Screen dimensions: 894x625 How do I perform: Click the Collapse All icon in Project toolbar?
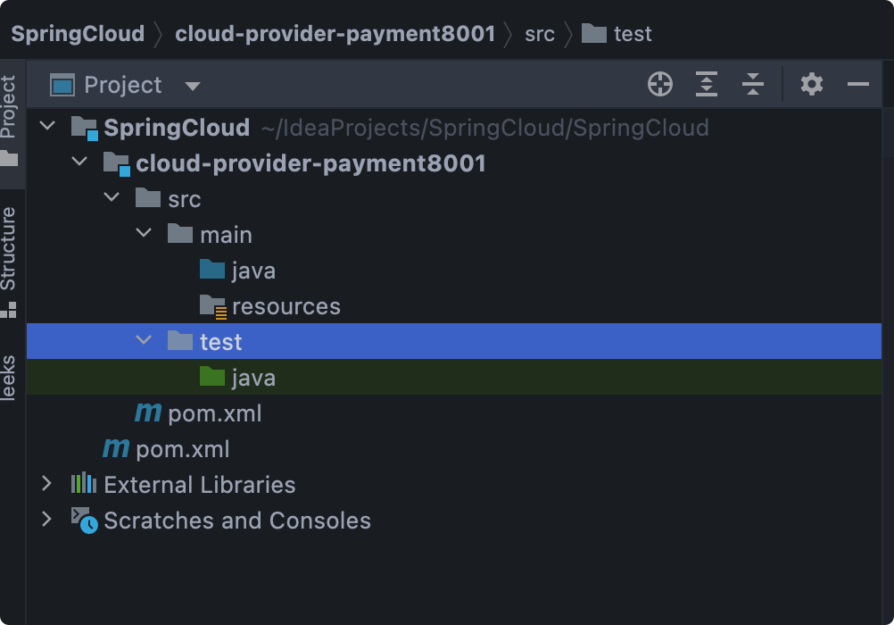(x=752, y=85)
